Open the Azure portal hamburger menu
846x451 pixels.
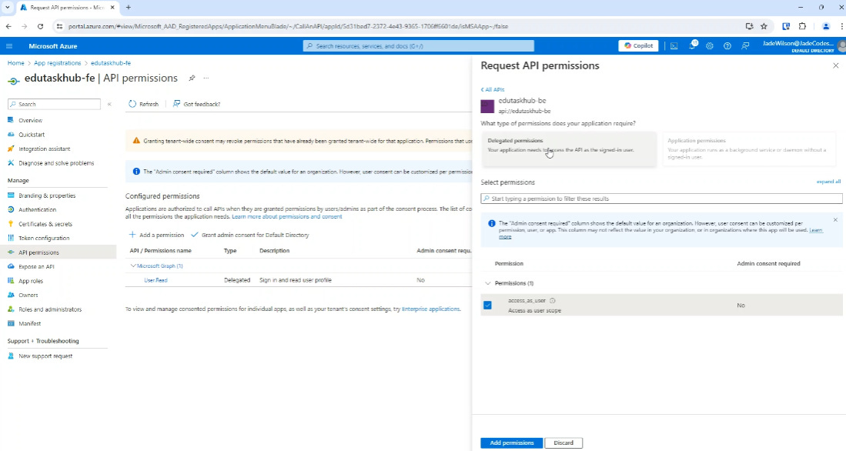tap(9, 46)
